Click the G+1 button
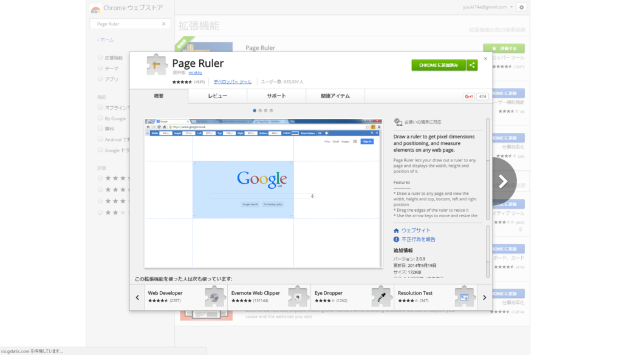Viewport: 622px width, 355px height. 469,96
